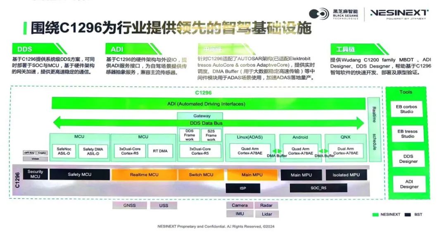Click the Dual Arm Cortex-A78AE box
446x234 pixels.
click(x=346, y=151)
